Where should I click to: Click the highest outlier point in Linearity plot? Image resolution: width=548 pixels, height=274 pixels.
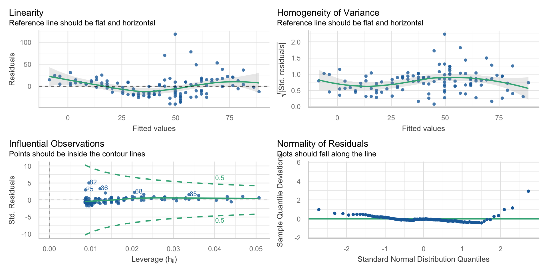175,34
